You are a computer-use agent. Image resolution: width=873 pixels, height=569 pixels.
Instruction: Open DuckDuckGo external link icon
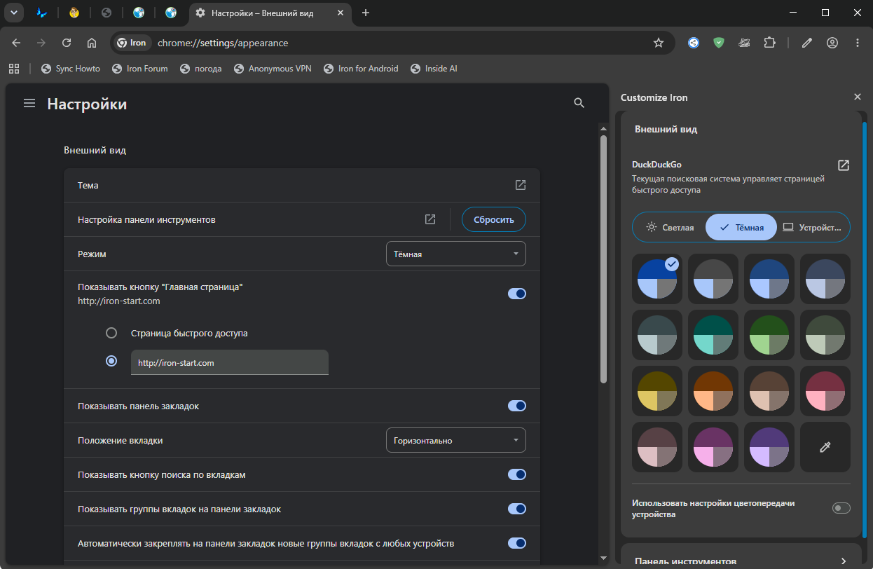point(844,165)
